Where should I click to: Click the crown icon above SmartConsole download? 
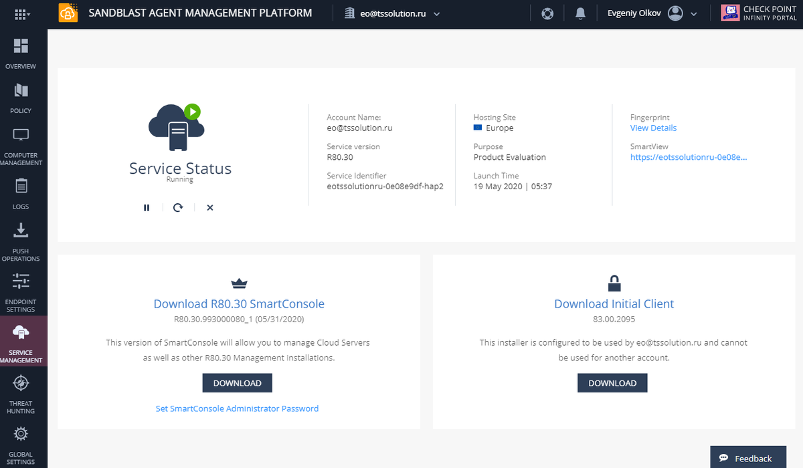click(239, 283)
